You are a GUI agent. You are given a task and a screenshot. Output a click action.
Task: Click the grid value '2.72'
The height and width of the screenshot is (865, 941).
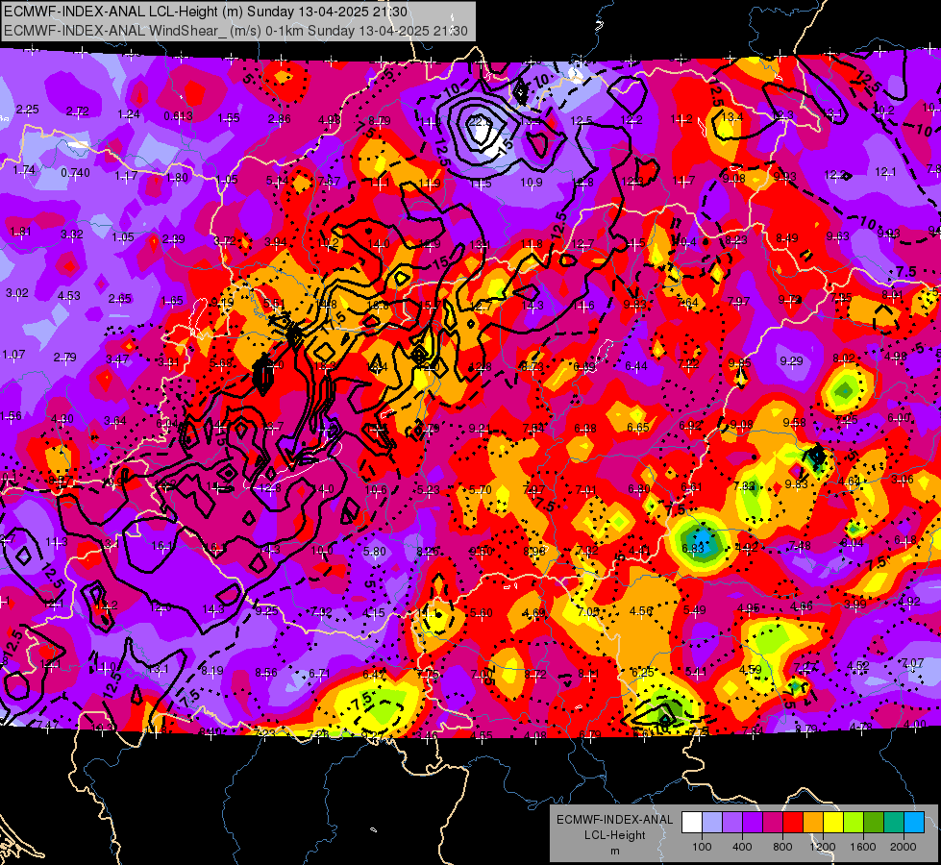point(78,111)
